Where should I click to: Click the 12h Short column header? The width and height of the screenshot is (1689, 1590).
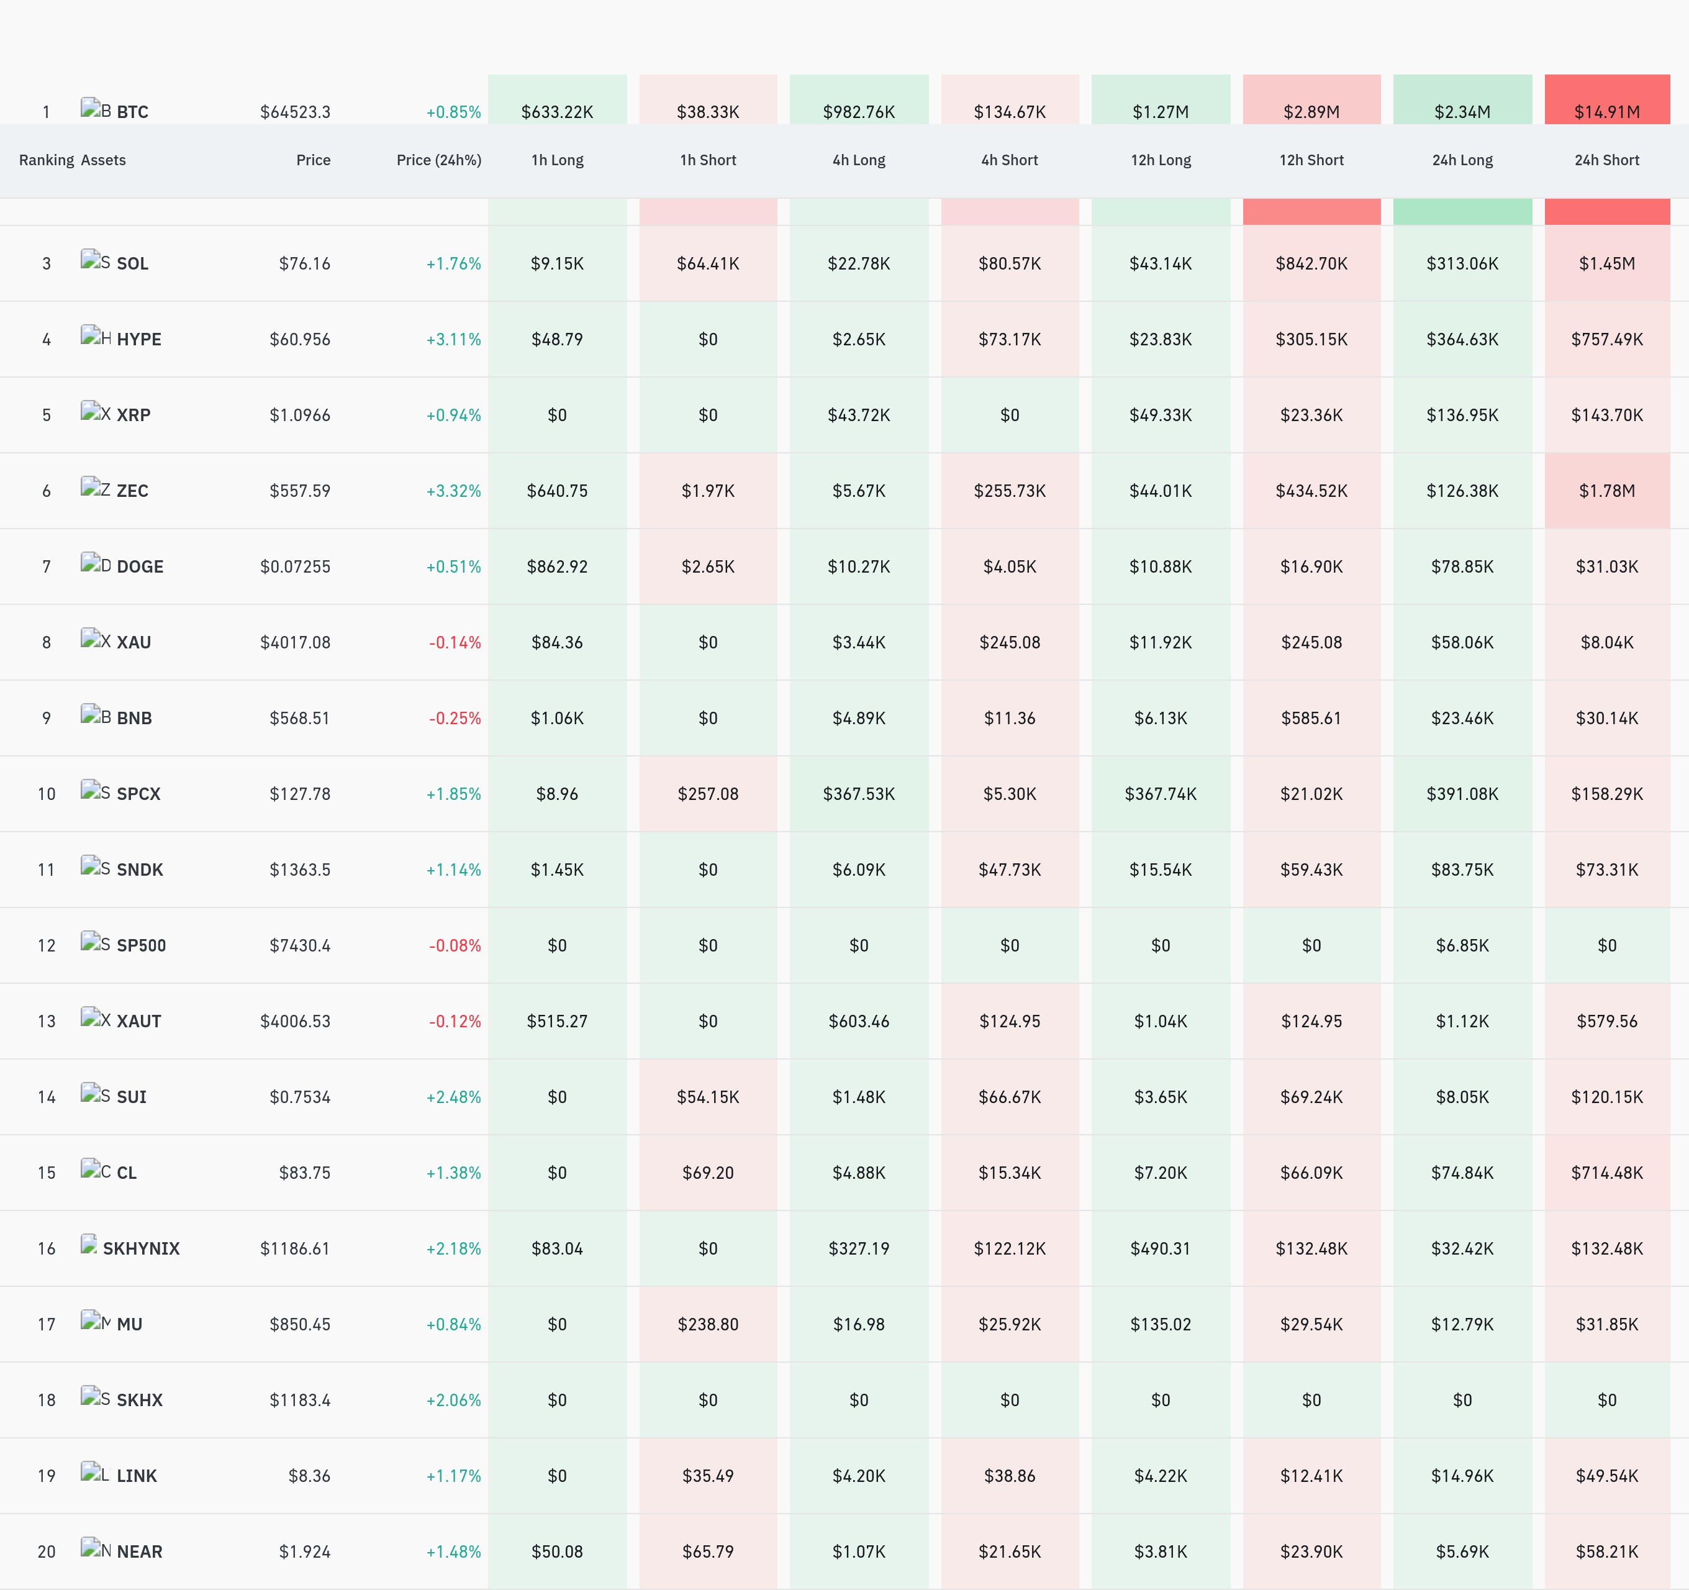tap(1312, 160)
